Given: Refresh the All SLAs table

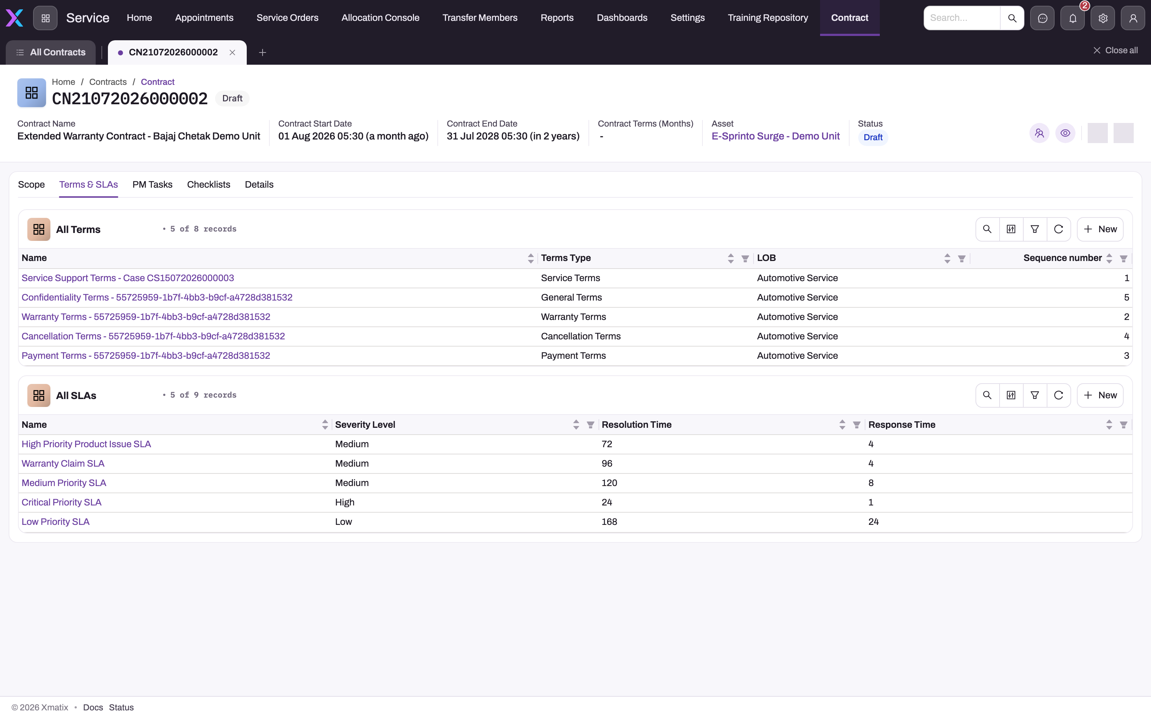Looking at the screenshot, I should (x=1059, y=395).
